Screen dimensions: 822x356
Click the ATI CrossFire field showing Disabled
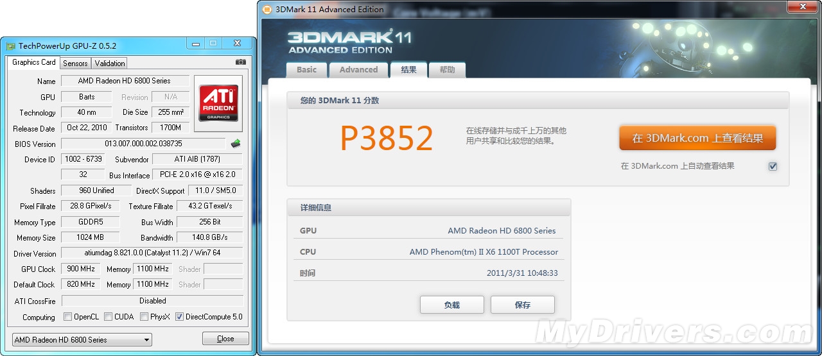[x=152, y=300]
